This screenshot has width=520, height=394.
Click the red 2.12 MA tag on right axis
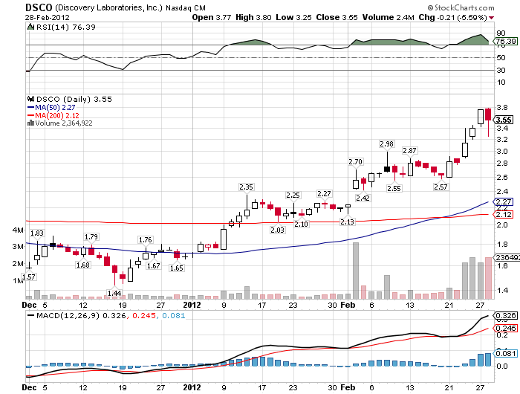coord(504,214)
